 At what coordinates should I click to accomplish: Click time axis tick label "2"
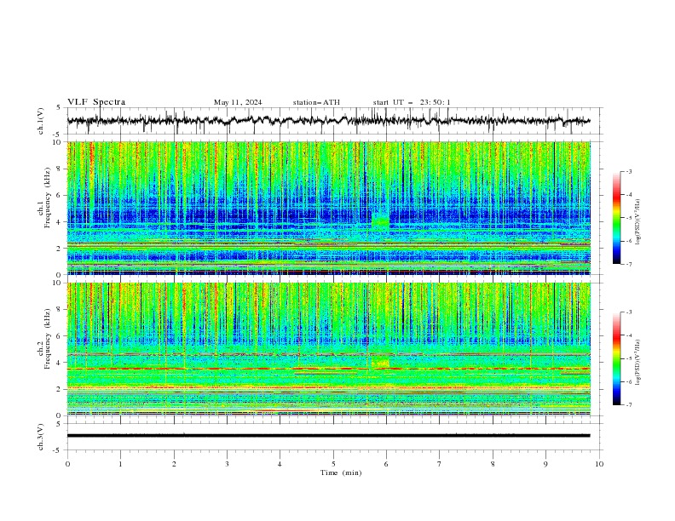174,464
